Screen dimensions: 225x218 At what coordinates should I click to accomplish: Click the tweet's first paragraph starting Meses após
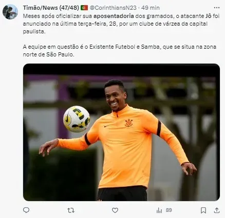click(x=121, y=24)
